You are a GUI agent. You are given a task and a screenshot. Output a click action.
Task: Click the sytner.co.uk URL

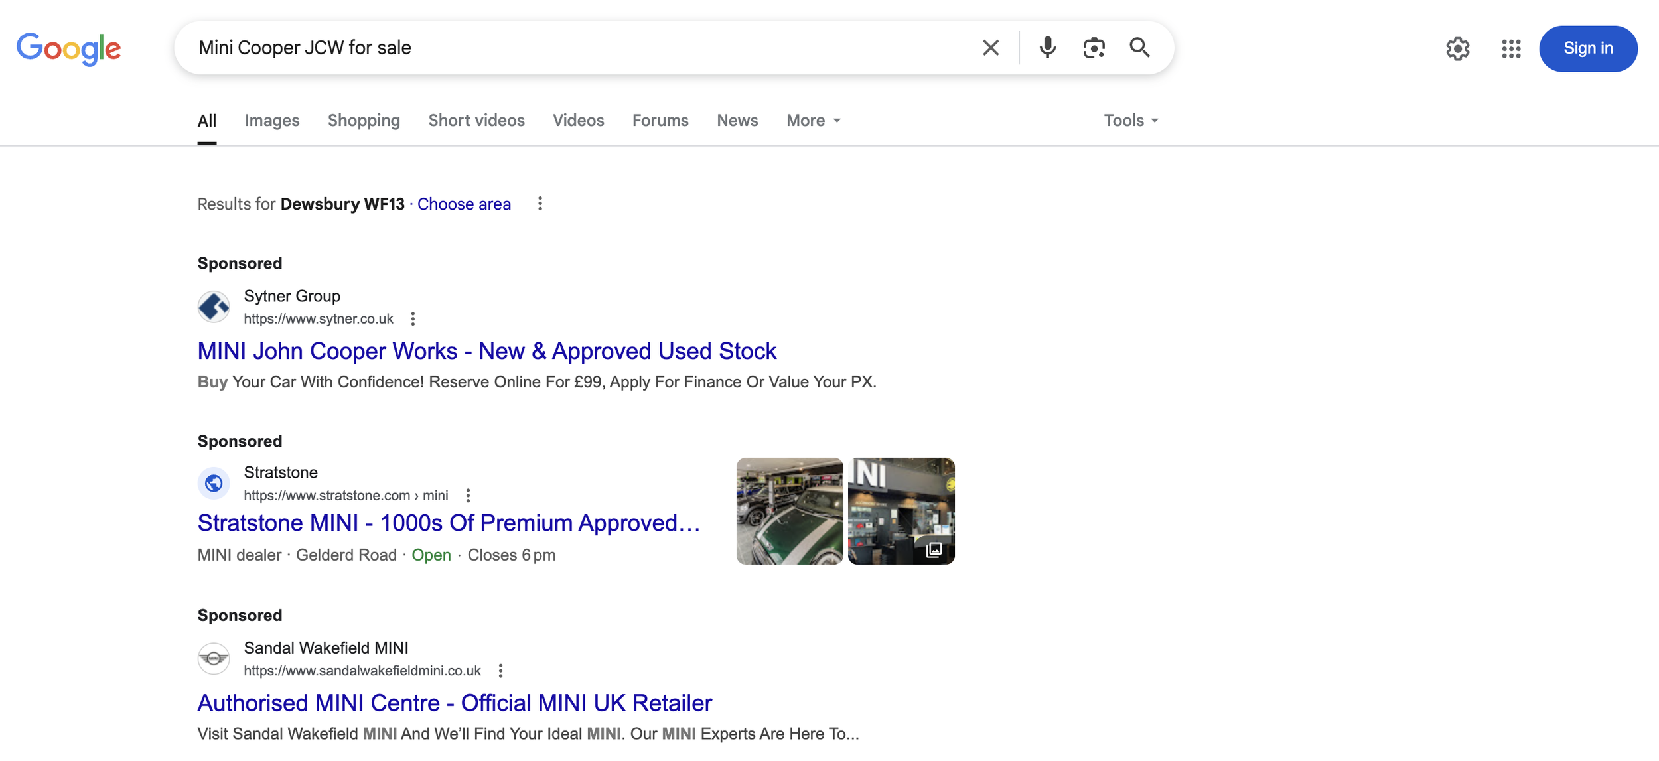[x=319, y=319]
